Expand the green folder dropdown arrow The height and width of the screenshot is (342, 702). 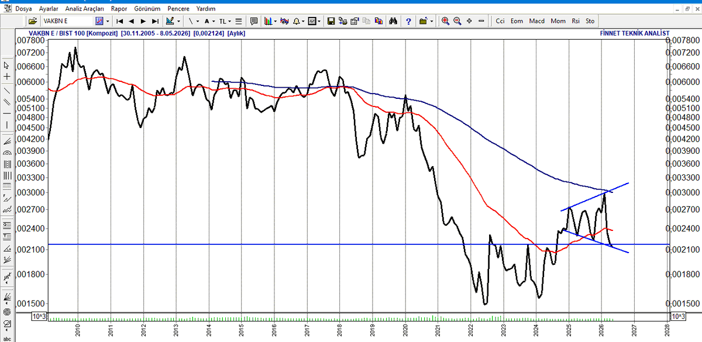pyautogui.click(x=432, y=21)
